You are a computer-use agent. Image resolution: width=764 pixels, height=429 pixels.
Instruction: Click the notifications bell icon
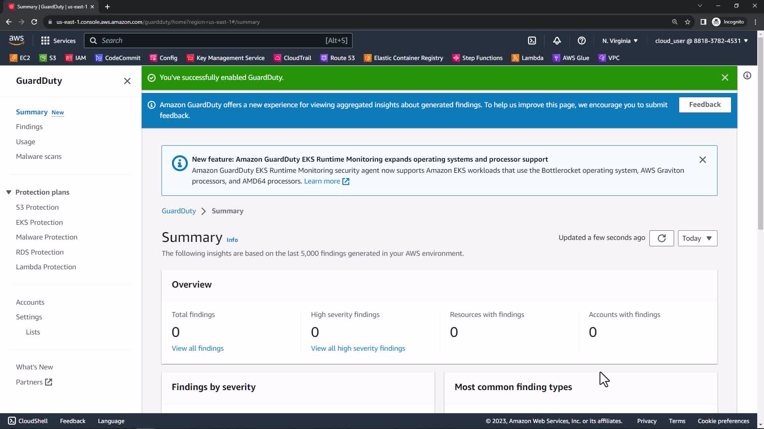tap(557, 41)
